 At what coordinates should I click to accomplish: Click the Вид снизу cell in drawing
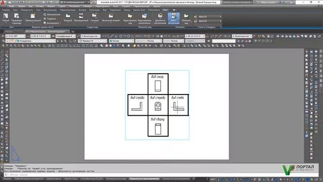(158, 84)
